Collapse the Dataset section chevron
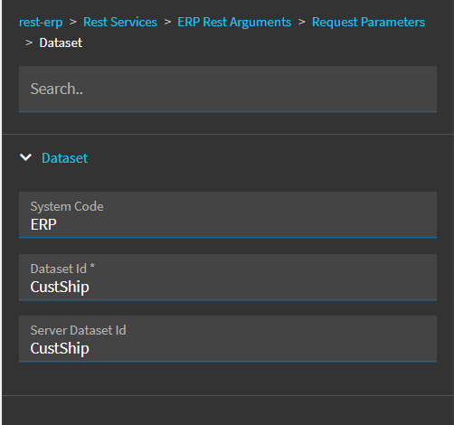This screenshot has width=454, height=425. [x=25, y=157]
